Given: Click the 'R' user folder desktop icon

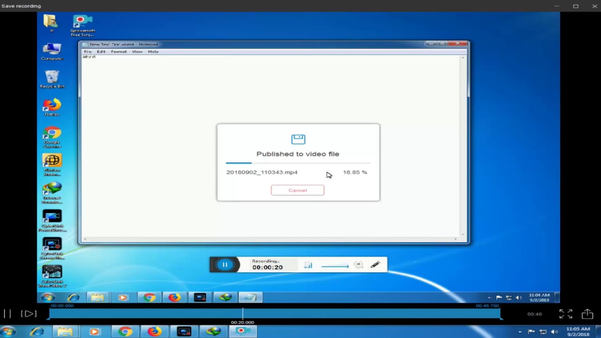Looking at the screenshot, I should click(51, 23).
